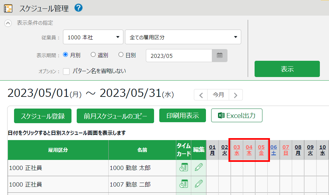Enable パターン名を省略しない checkbox

click(66, 71)
